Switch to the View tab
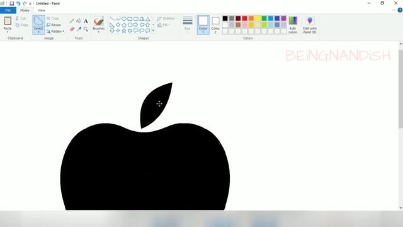The image size is (403, 227). (x=42, y=10)
